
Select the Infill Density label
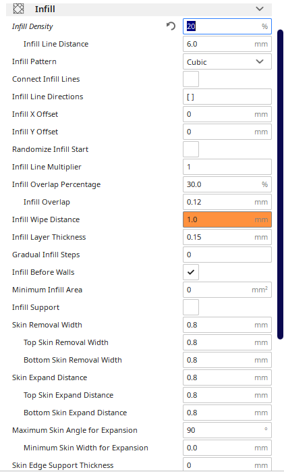pyautogui.click(x=32, y=26)
